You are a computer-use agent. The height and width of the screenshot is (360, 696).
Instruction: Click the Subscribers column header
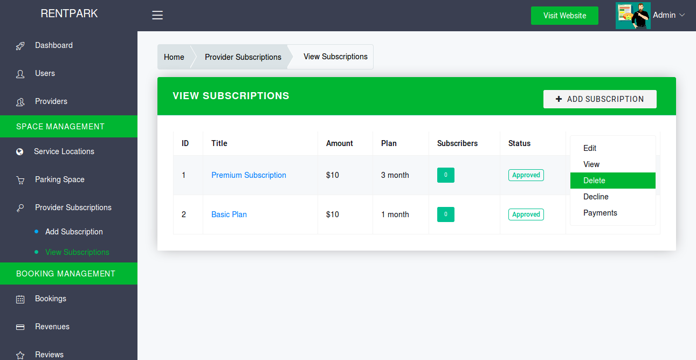(457, 143)
